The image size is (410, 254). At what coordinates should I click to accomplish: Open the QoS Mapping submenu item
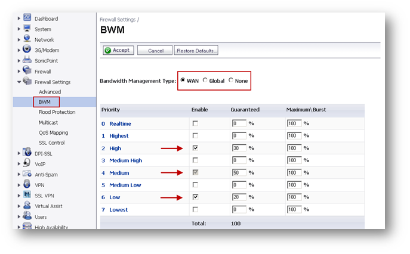[53, 133]
